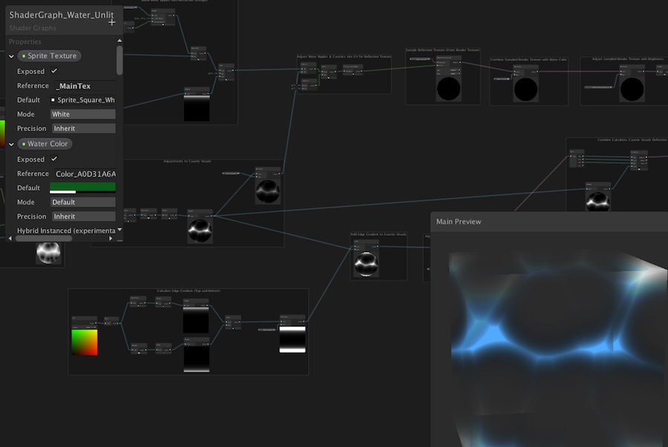Click bottom-edge gradient preview in Calculate Edge Gradient group

click(197, 360)
